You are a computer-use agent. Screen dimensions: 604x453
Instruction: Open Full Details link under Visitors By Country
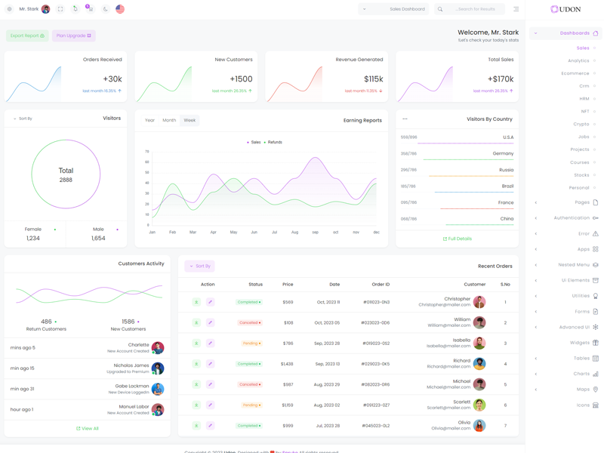[457, 239]
